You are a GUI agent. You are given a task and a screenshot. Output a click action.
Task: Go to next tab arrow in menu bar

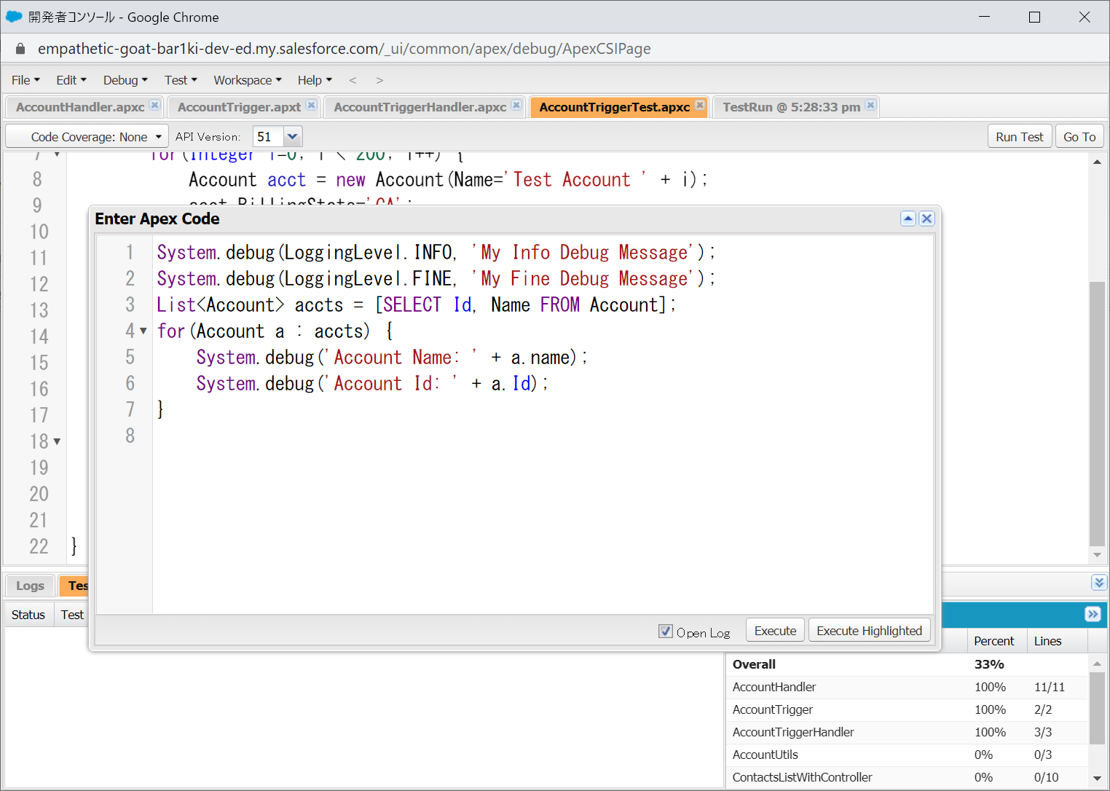(379, 80)
